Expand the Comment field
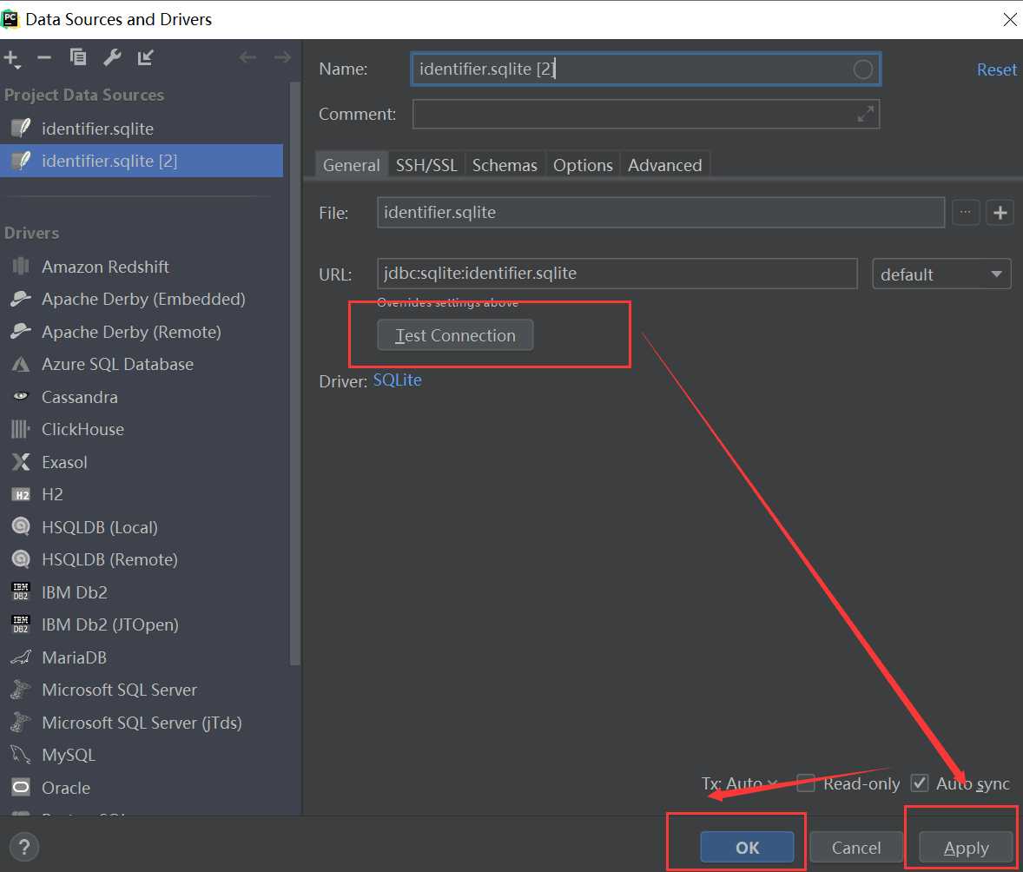 pos(865,115)
